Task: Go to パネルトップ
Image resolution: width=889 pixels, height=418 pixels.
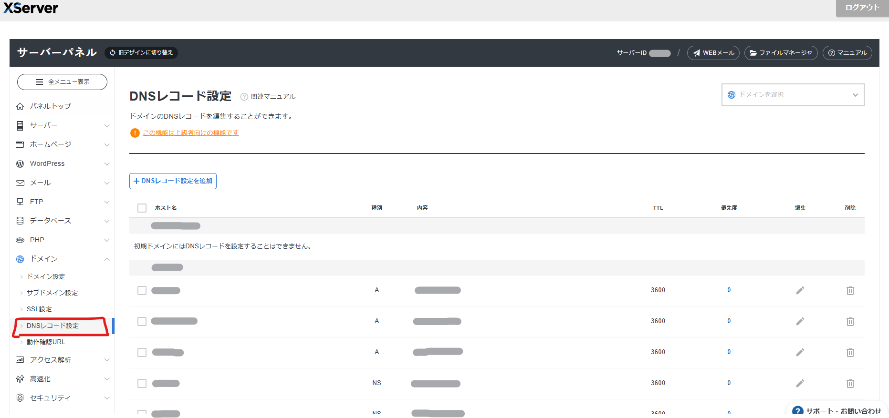Action: coord(51,106)
